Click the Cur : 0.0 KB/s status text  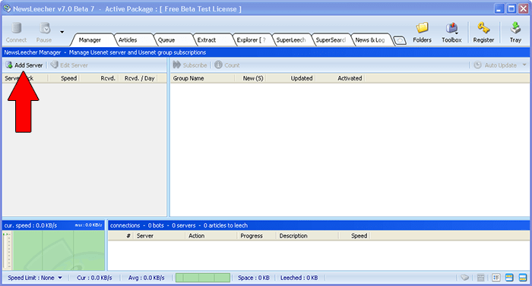coord(94,278)
